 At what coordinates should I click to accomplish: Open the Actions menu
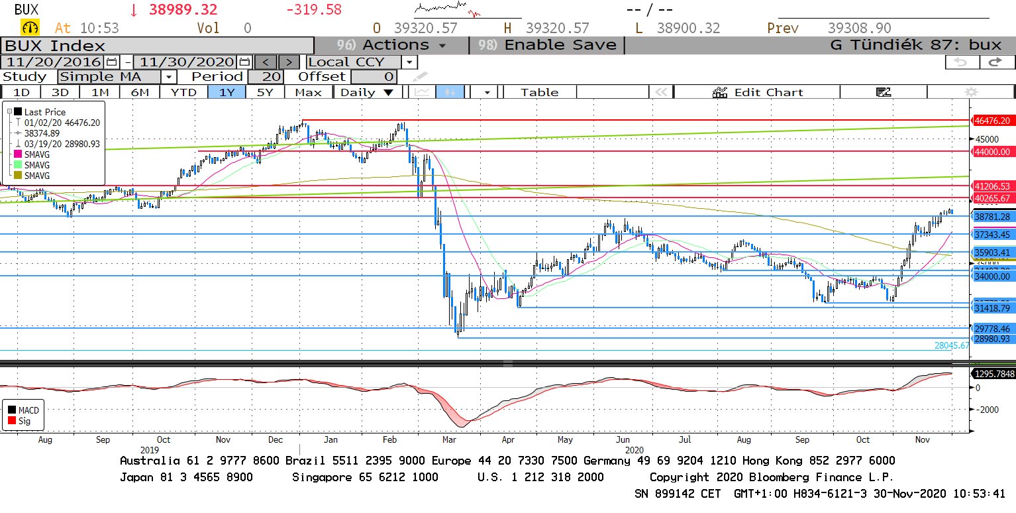[x=391, y=45]
